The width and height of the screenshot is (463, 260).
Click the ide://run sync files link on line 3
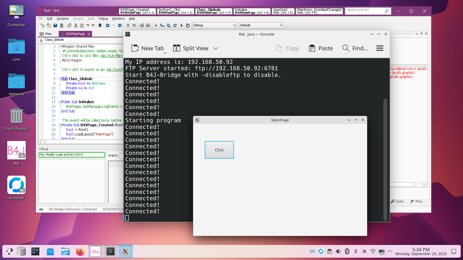click(x=112, y=56)
